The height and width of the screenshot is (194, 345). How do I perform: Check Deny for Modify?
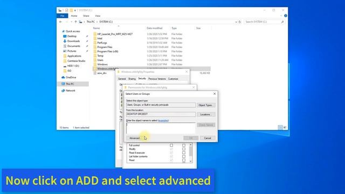click(184, 149)
